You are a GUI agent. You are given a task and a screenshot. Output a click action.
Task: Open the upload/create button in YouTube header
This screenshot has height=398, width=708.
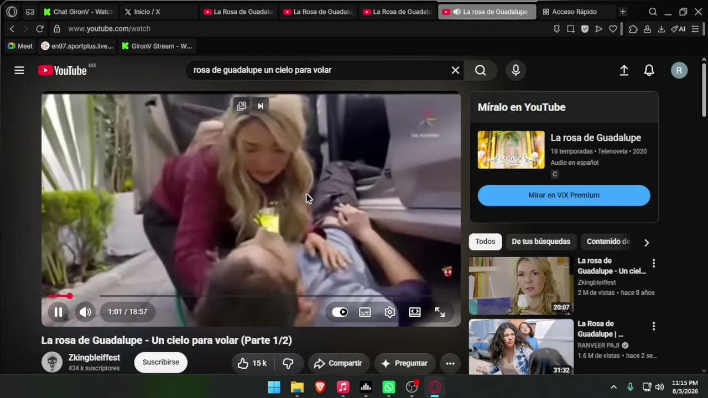click(624, 70)
